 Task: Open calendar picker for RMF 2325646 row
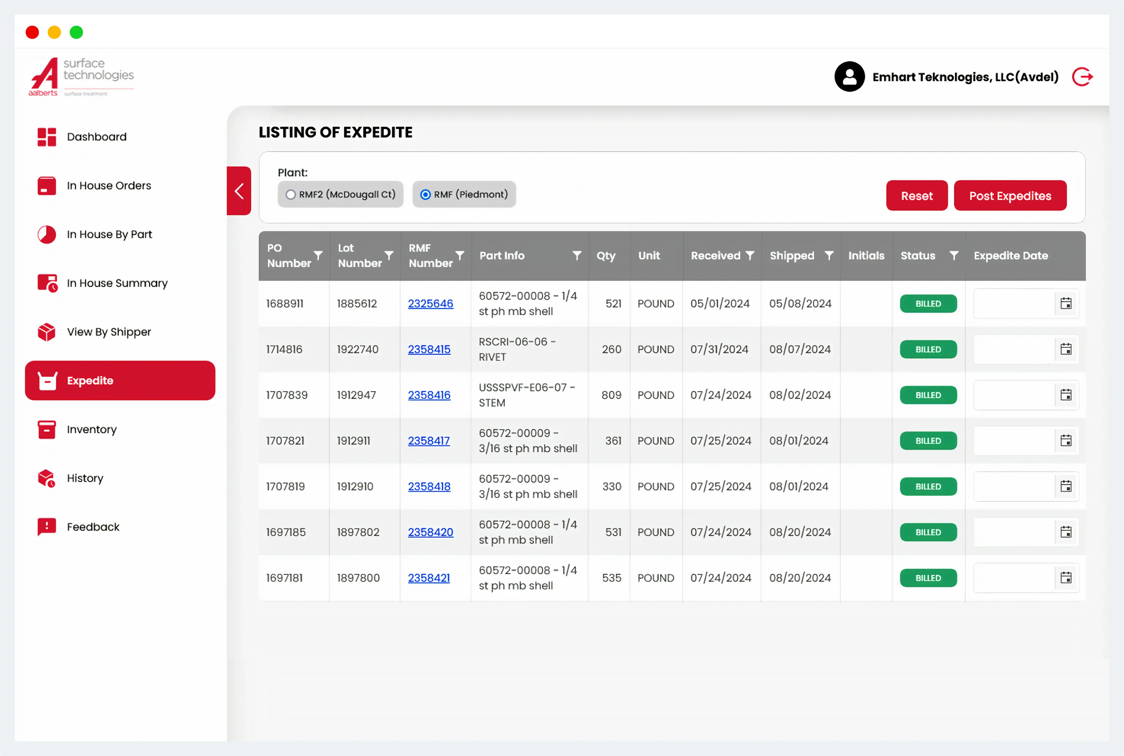[x=1066, y=303]
